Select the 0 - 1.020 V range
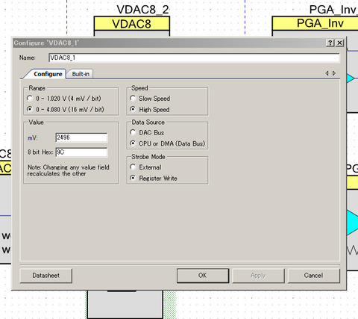Screen dimensions: 358x319 [x=30, y=98]
